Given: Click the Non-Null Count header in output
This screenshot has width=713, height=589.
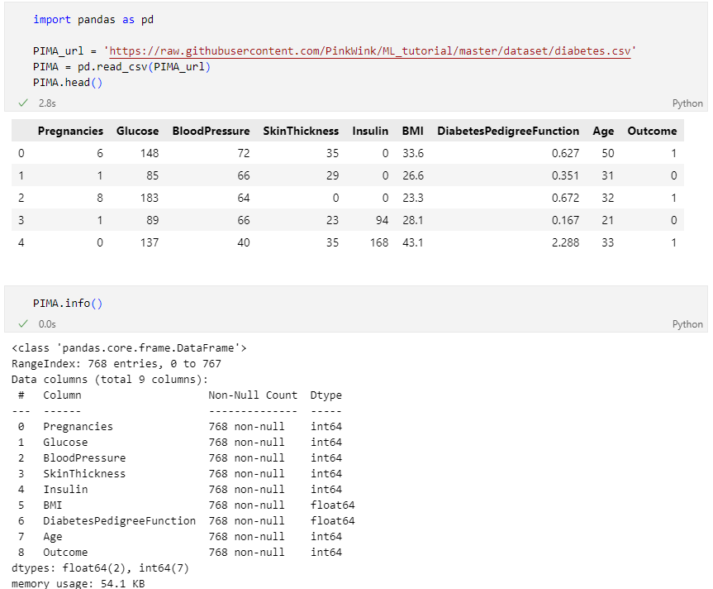Looking at the screenshot, I should [253, 395].
